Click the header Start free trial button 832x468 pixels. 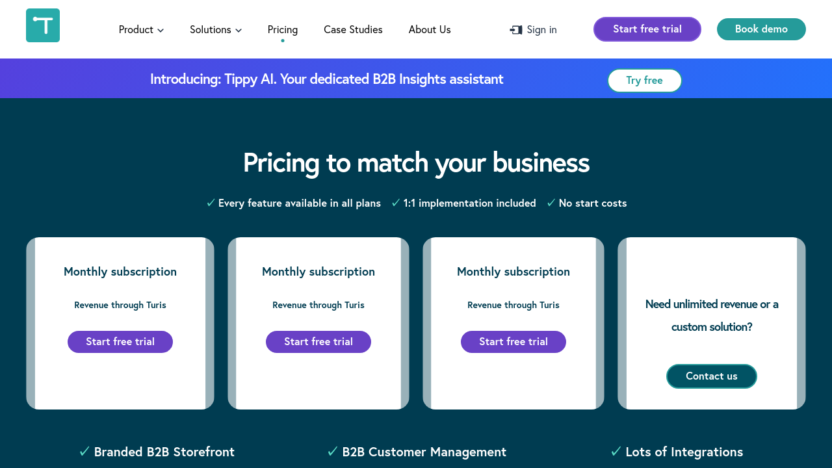(647, 29)
